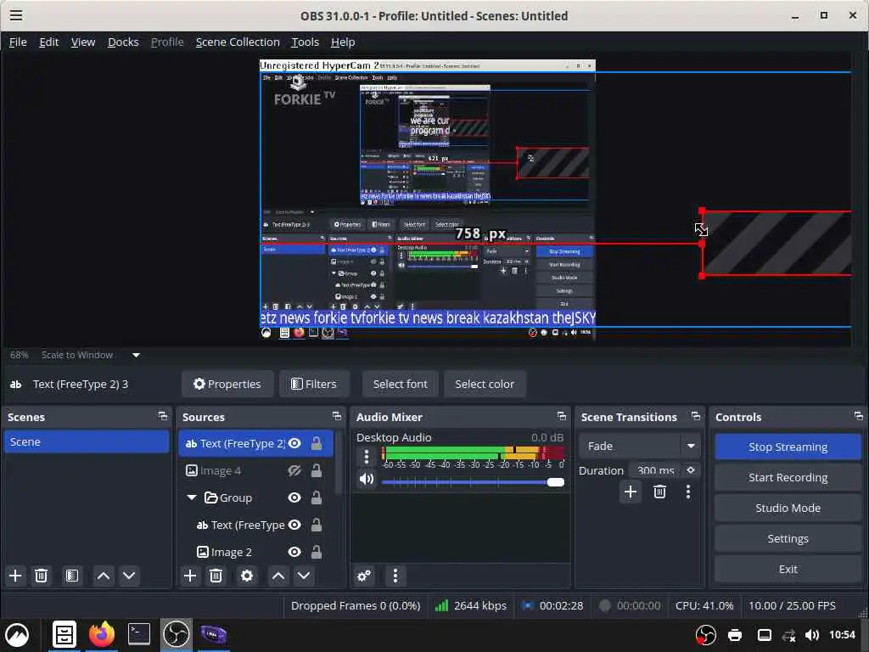Toggle visibility of grouped Text (FreeType source
The image size is (869, 652).
294,525
